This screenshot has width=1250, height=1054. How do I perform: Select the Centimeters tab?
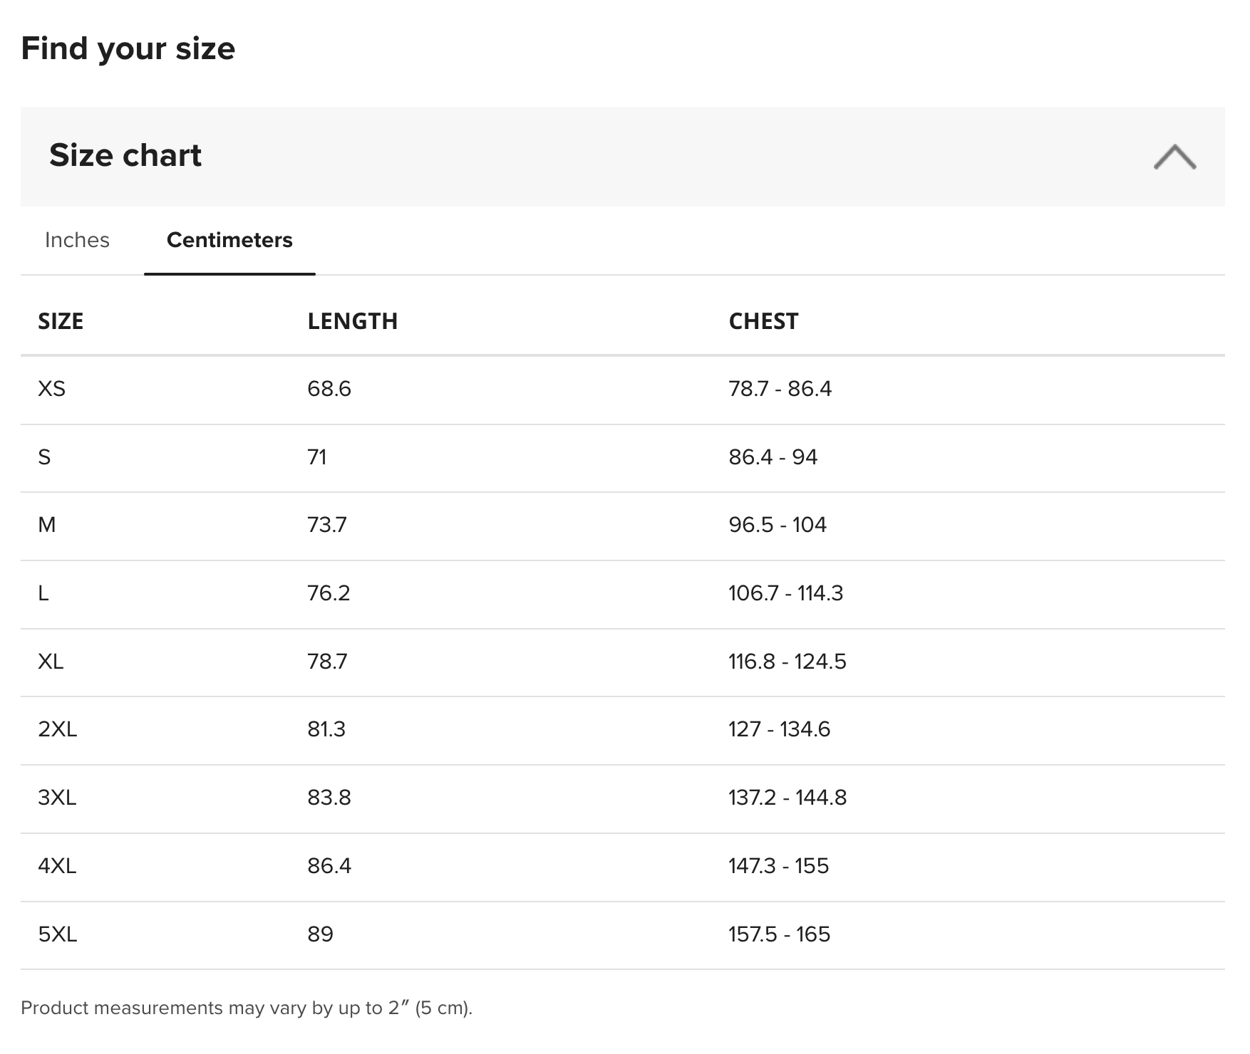coord(229,240)
